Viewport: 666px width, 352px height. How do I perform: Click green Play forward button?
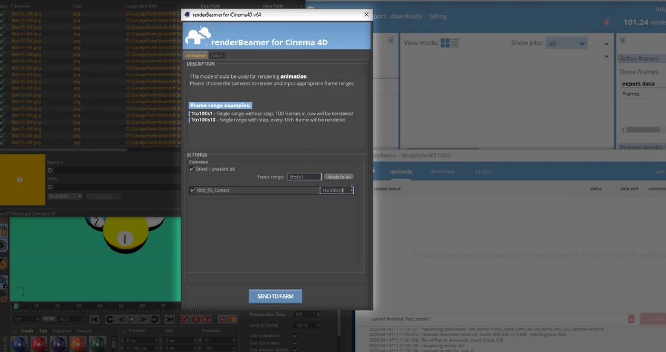[x=132, y=319]
